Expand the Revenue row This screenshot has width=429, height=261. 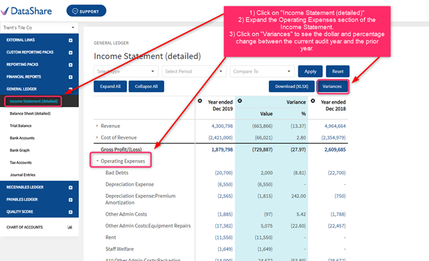point(97,126)
